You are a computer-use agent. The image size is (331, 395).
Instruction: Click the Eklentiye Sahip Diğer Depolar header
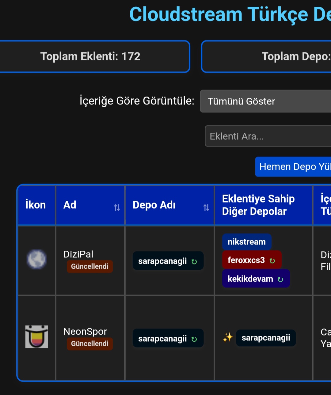pyautogui.click(x=264, y=205)
